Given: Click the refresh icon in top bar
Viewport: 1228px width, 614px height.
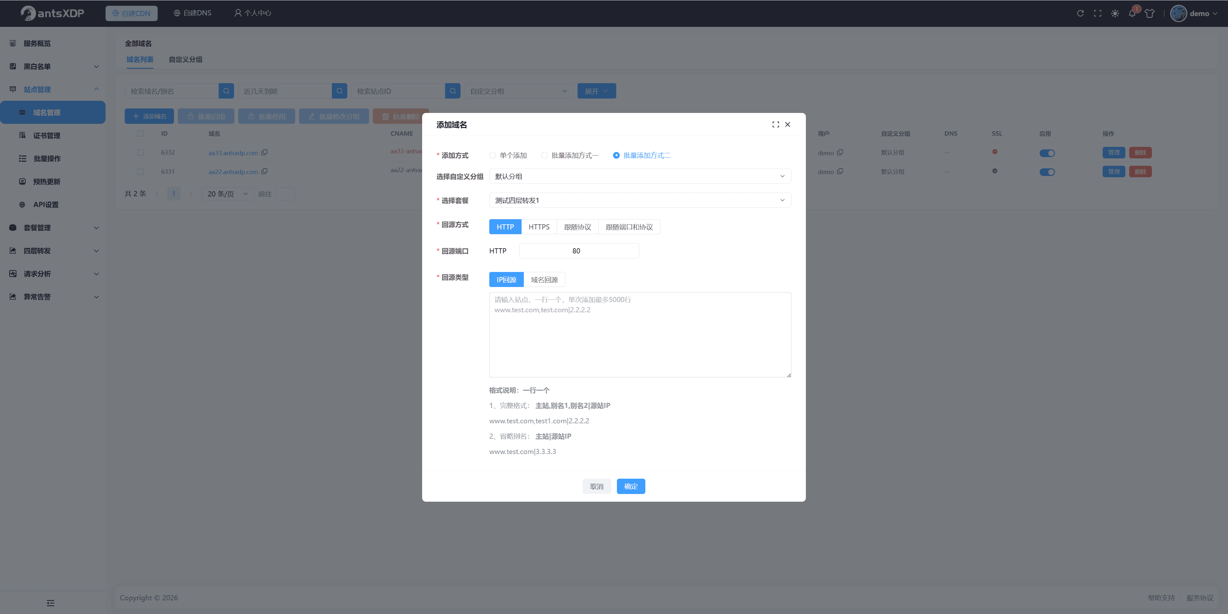Looking at the screenshot, I should [1080, 13].
